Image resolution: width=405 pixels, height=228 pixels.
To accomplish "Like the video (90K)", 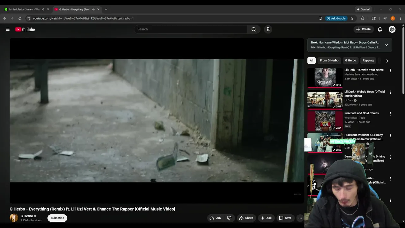I will point(215,218).
